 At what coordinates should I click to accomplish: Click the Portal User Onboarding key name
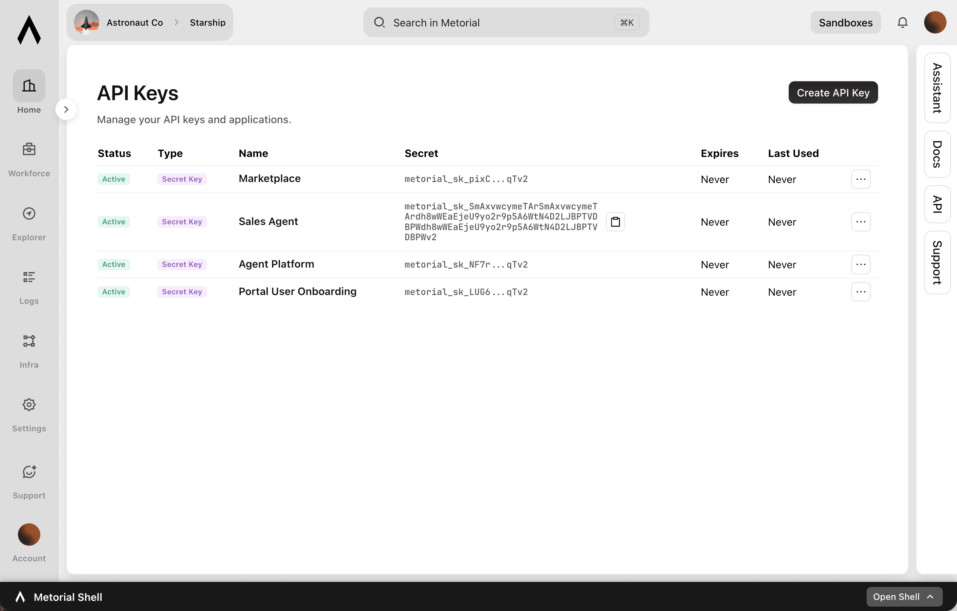[x=297, y=291]
